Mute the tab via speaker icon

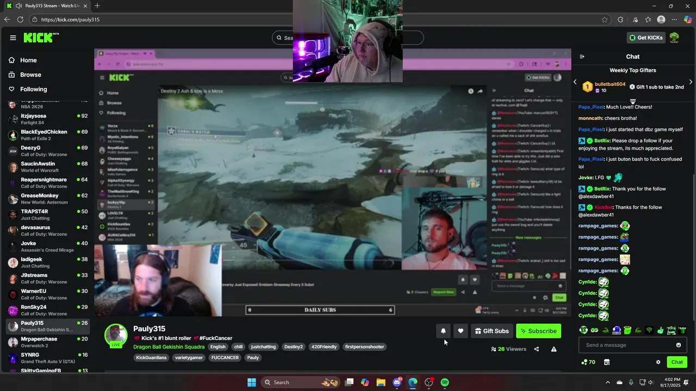(19, 6)
